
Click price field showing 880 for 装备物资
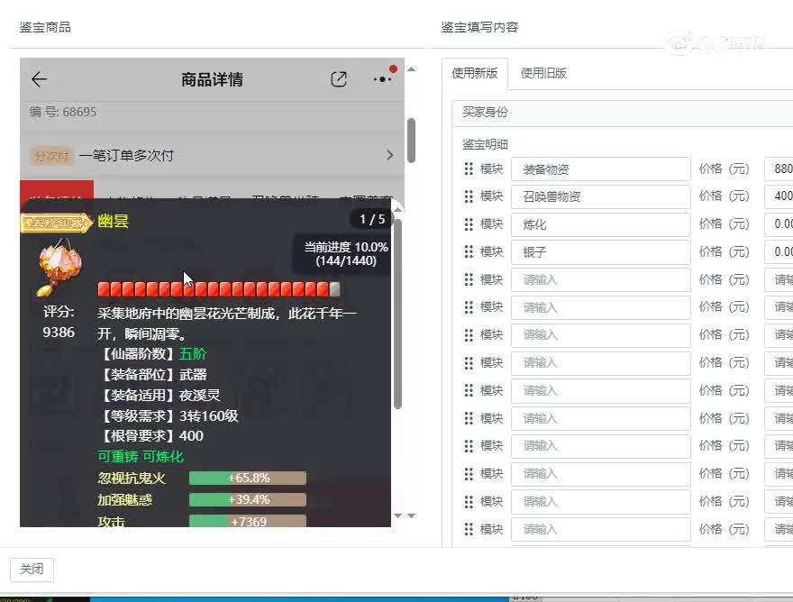pos(779,169)
